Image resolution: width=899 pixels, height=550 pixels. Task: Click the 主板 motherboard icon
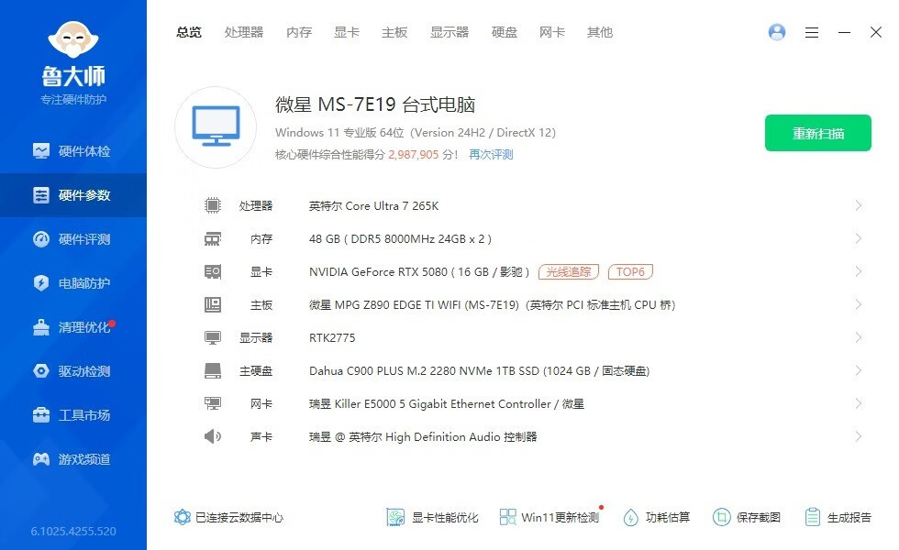pyautogui.click(x=213, y=304)
